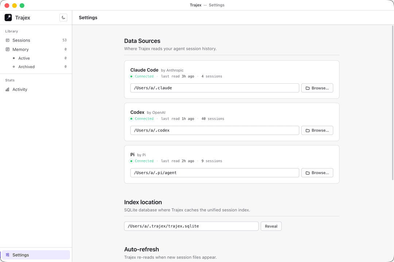Click the '4 sessions' text
394x262 pixels.
tap(212, 76)
